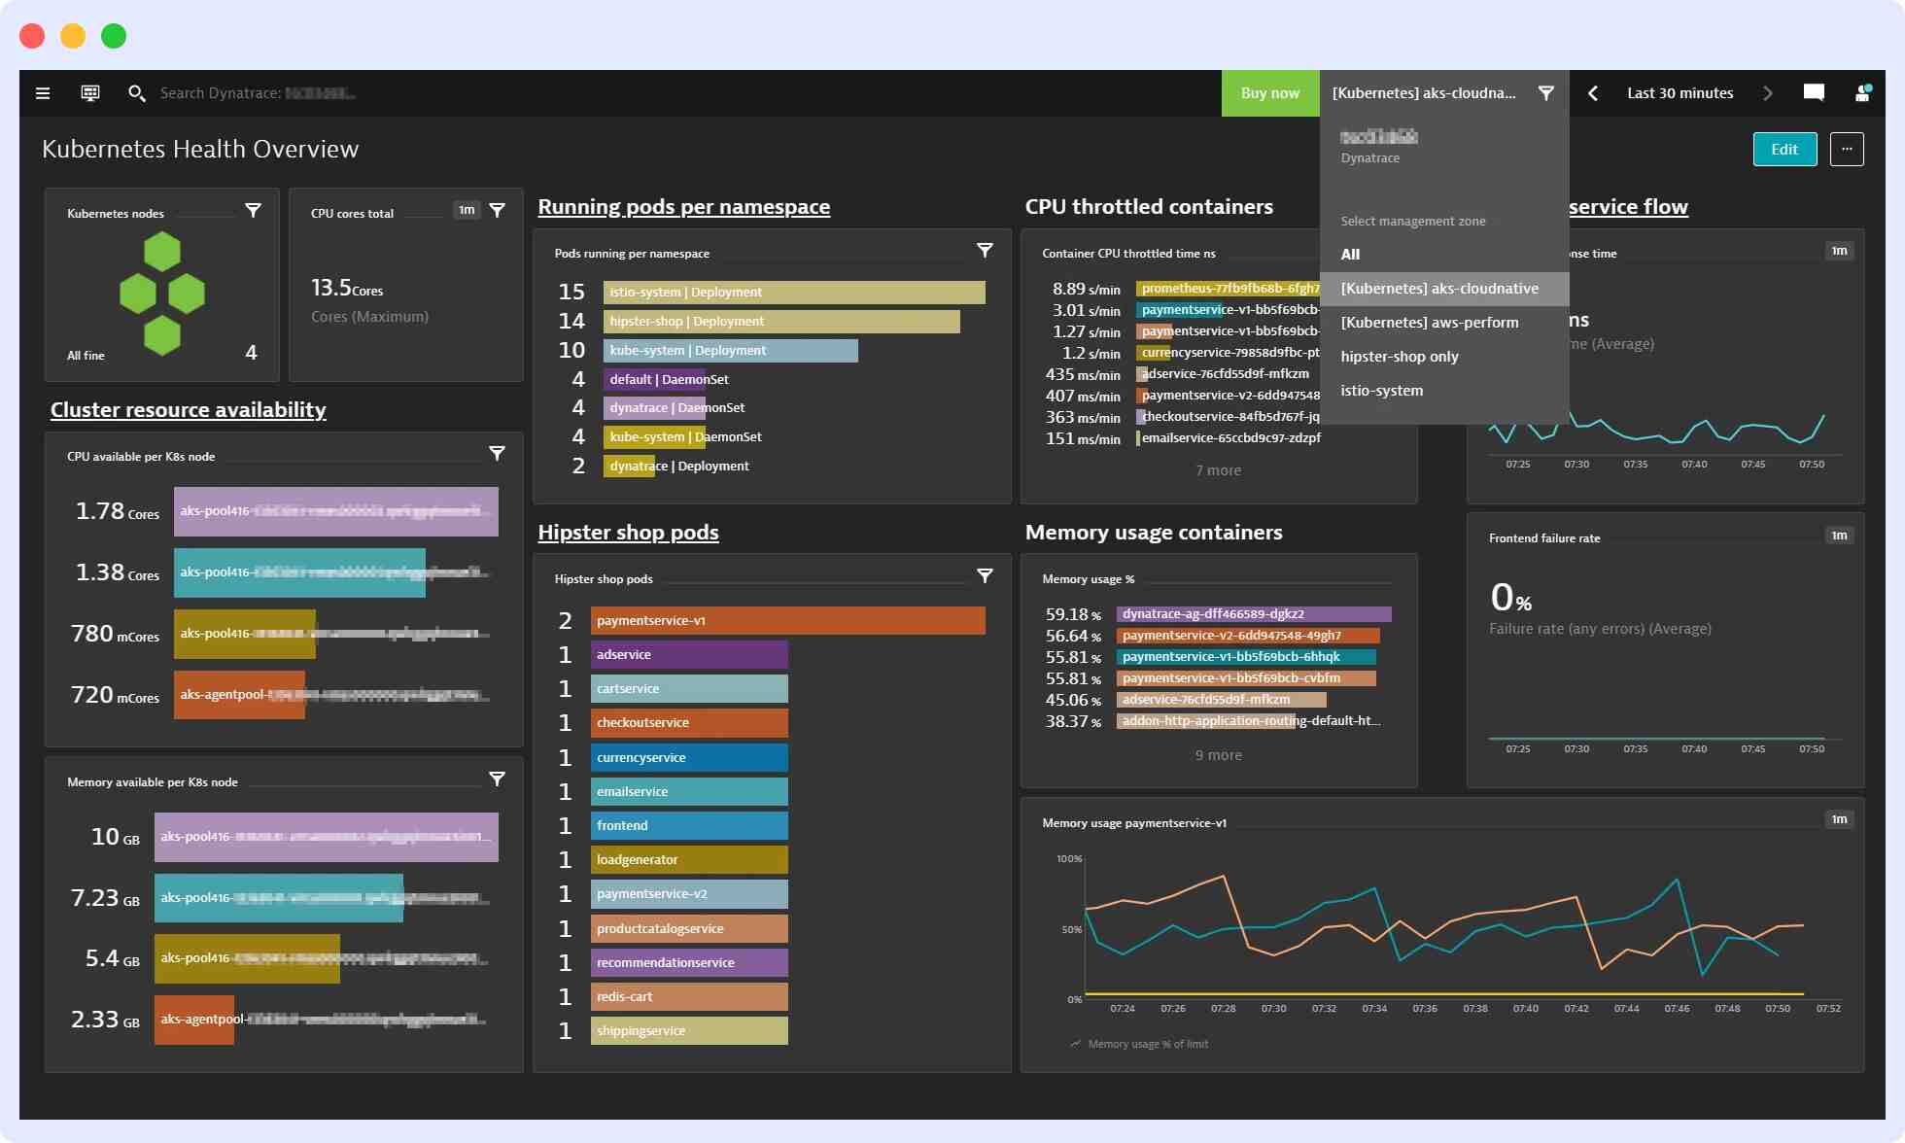Open the Last 30 minutes timeframe selector
The width and height of the screenshot is (1905, 1143).
click(x=1680, y=92)
